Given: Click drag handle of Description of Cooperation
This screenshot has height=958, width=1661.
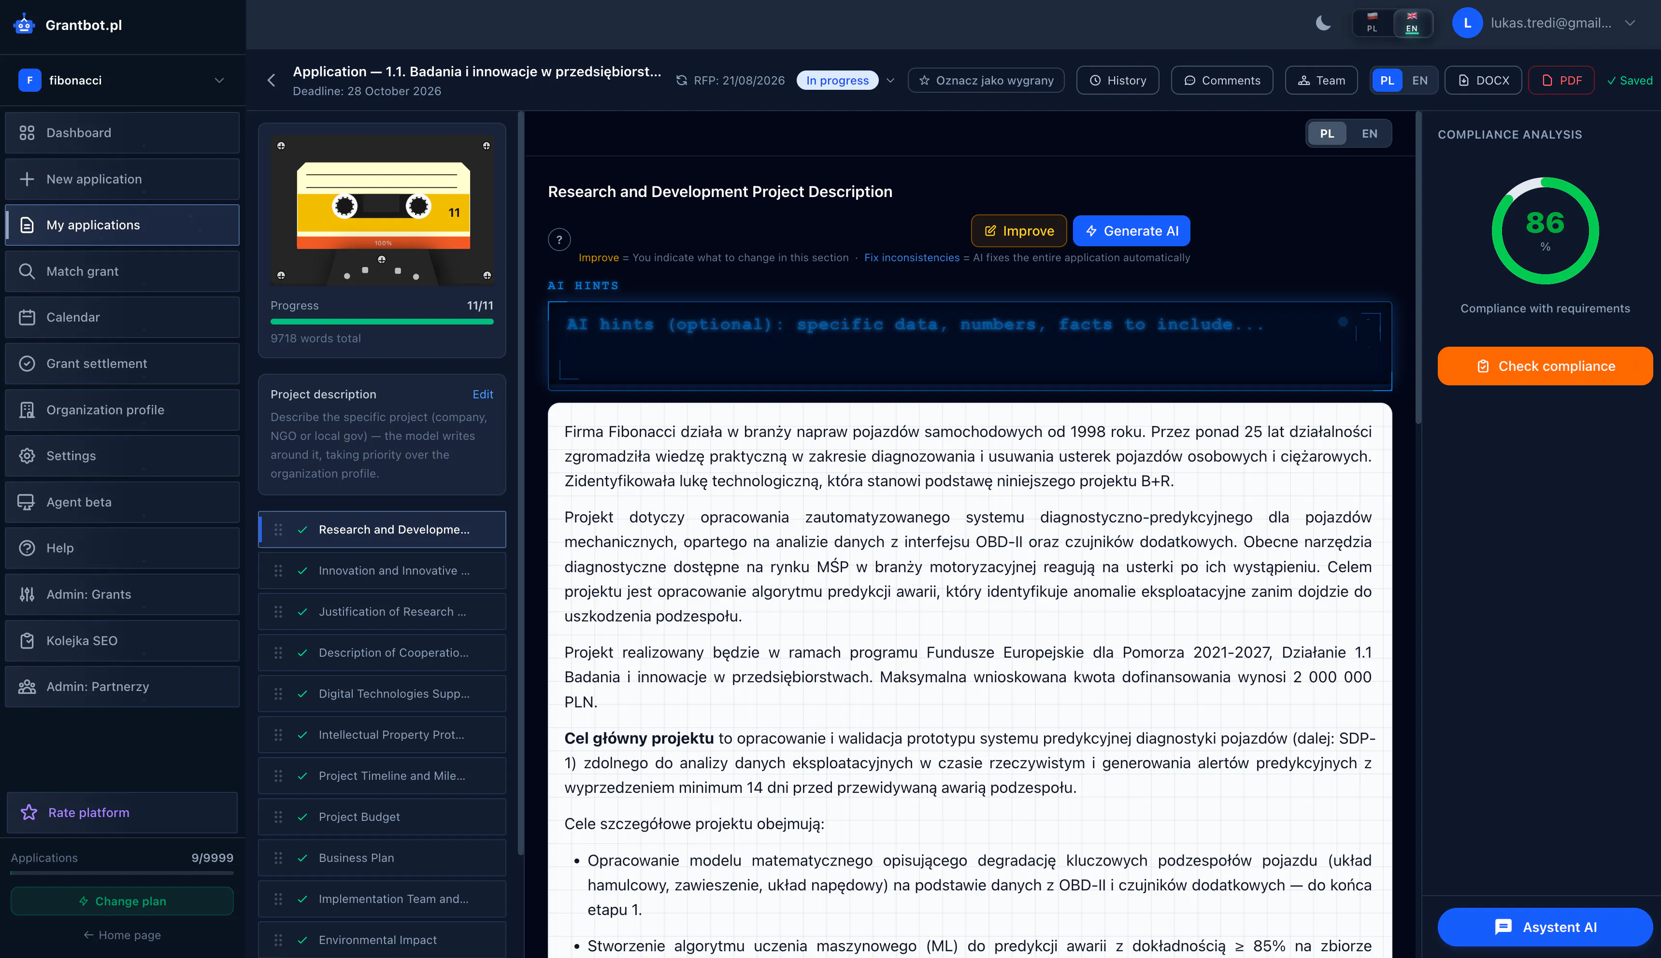Looking at the screenshot, I should (278, 653).
